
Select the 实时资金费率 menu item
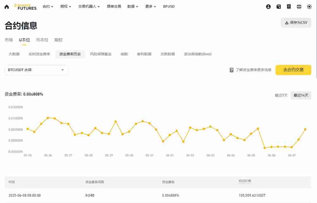[39, 54]
